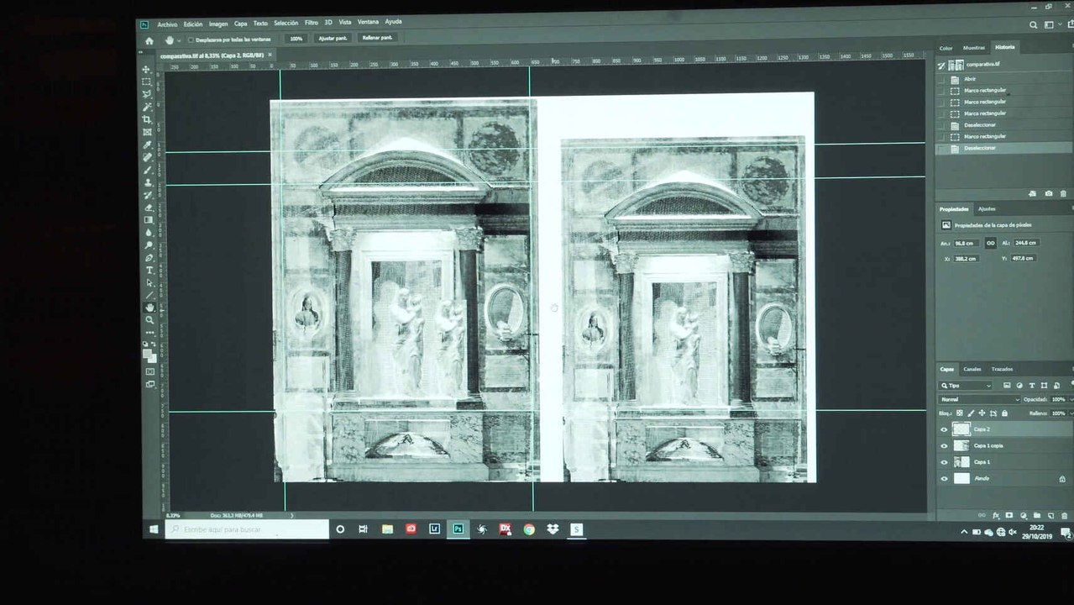Click the Windows taskbar search box
This screenshot has height=605, width=1074.
pyautogui.click(x=247, y=529)
